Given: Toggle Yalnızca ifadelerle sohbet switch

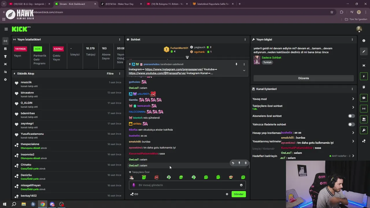Looking at the screenshot, I should (351, 125).
